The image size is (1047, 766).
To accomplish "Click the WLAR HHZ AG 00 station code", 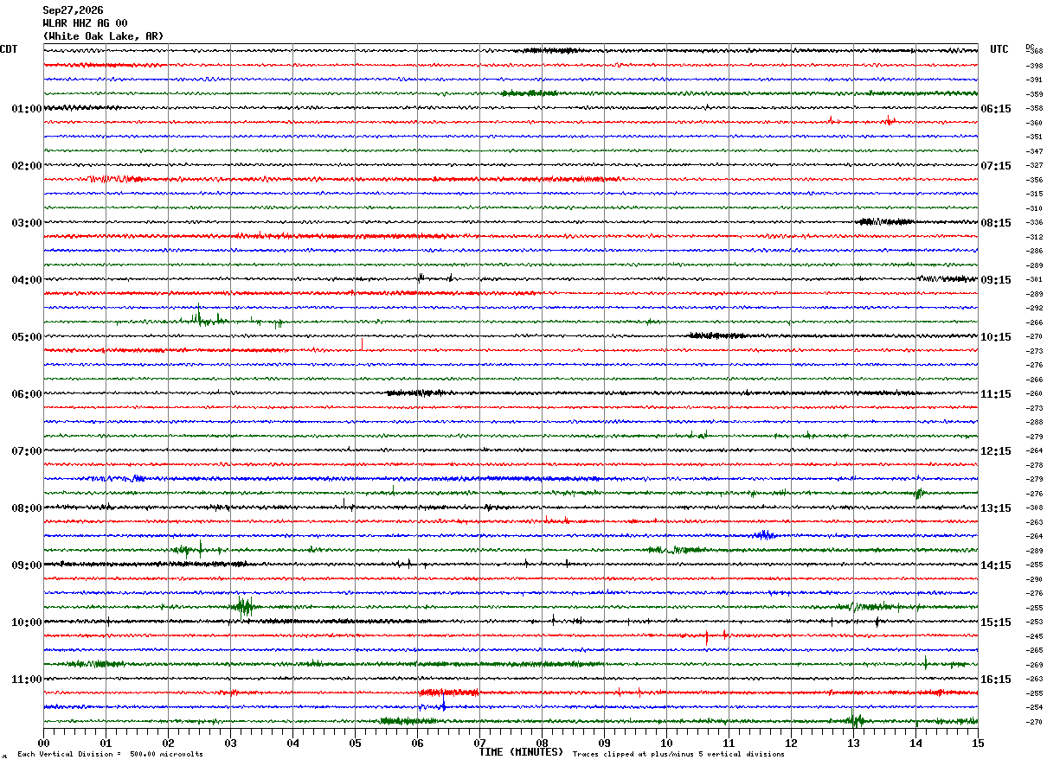I will [x=85, y=23].
